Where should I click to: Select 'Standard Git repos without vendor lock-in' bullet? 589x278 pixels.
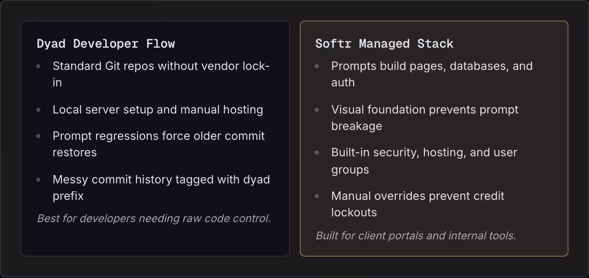[161, 74]
